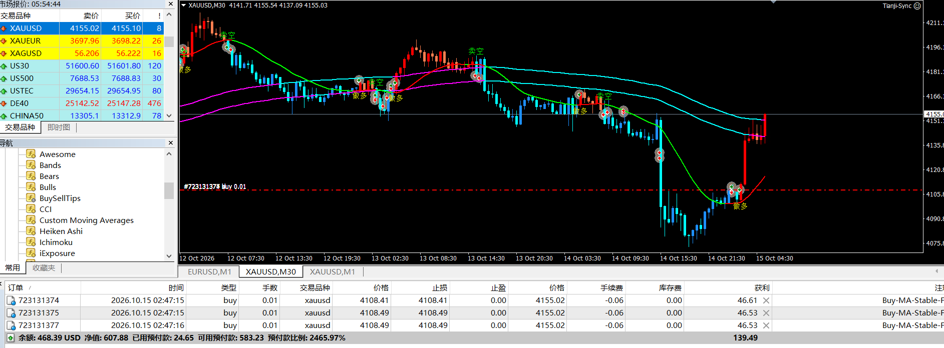Click the order icon for ticket 723131374
The width and height of the screenshot is (944, 348).
coord(11,300)
